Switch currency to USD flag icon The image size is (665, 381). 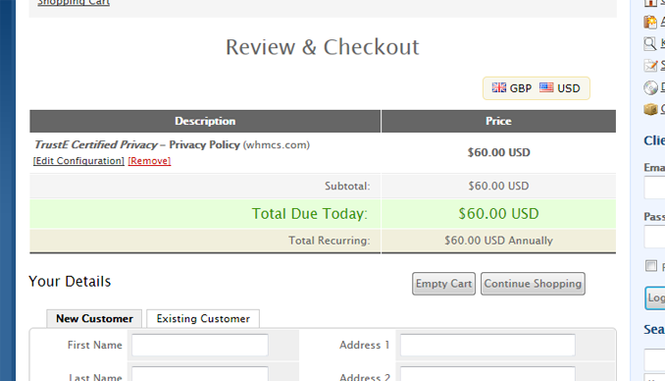(546, 87)
